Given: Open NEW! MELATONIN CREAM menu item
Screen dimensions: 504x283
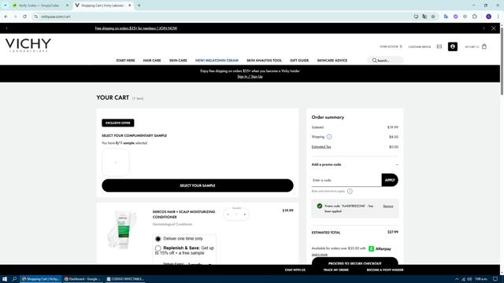Looking at the screenshot, I should coord(217,61).
